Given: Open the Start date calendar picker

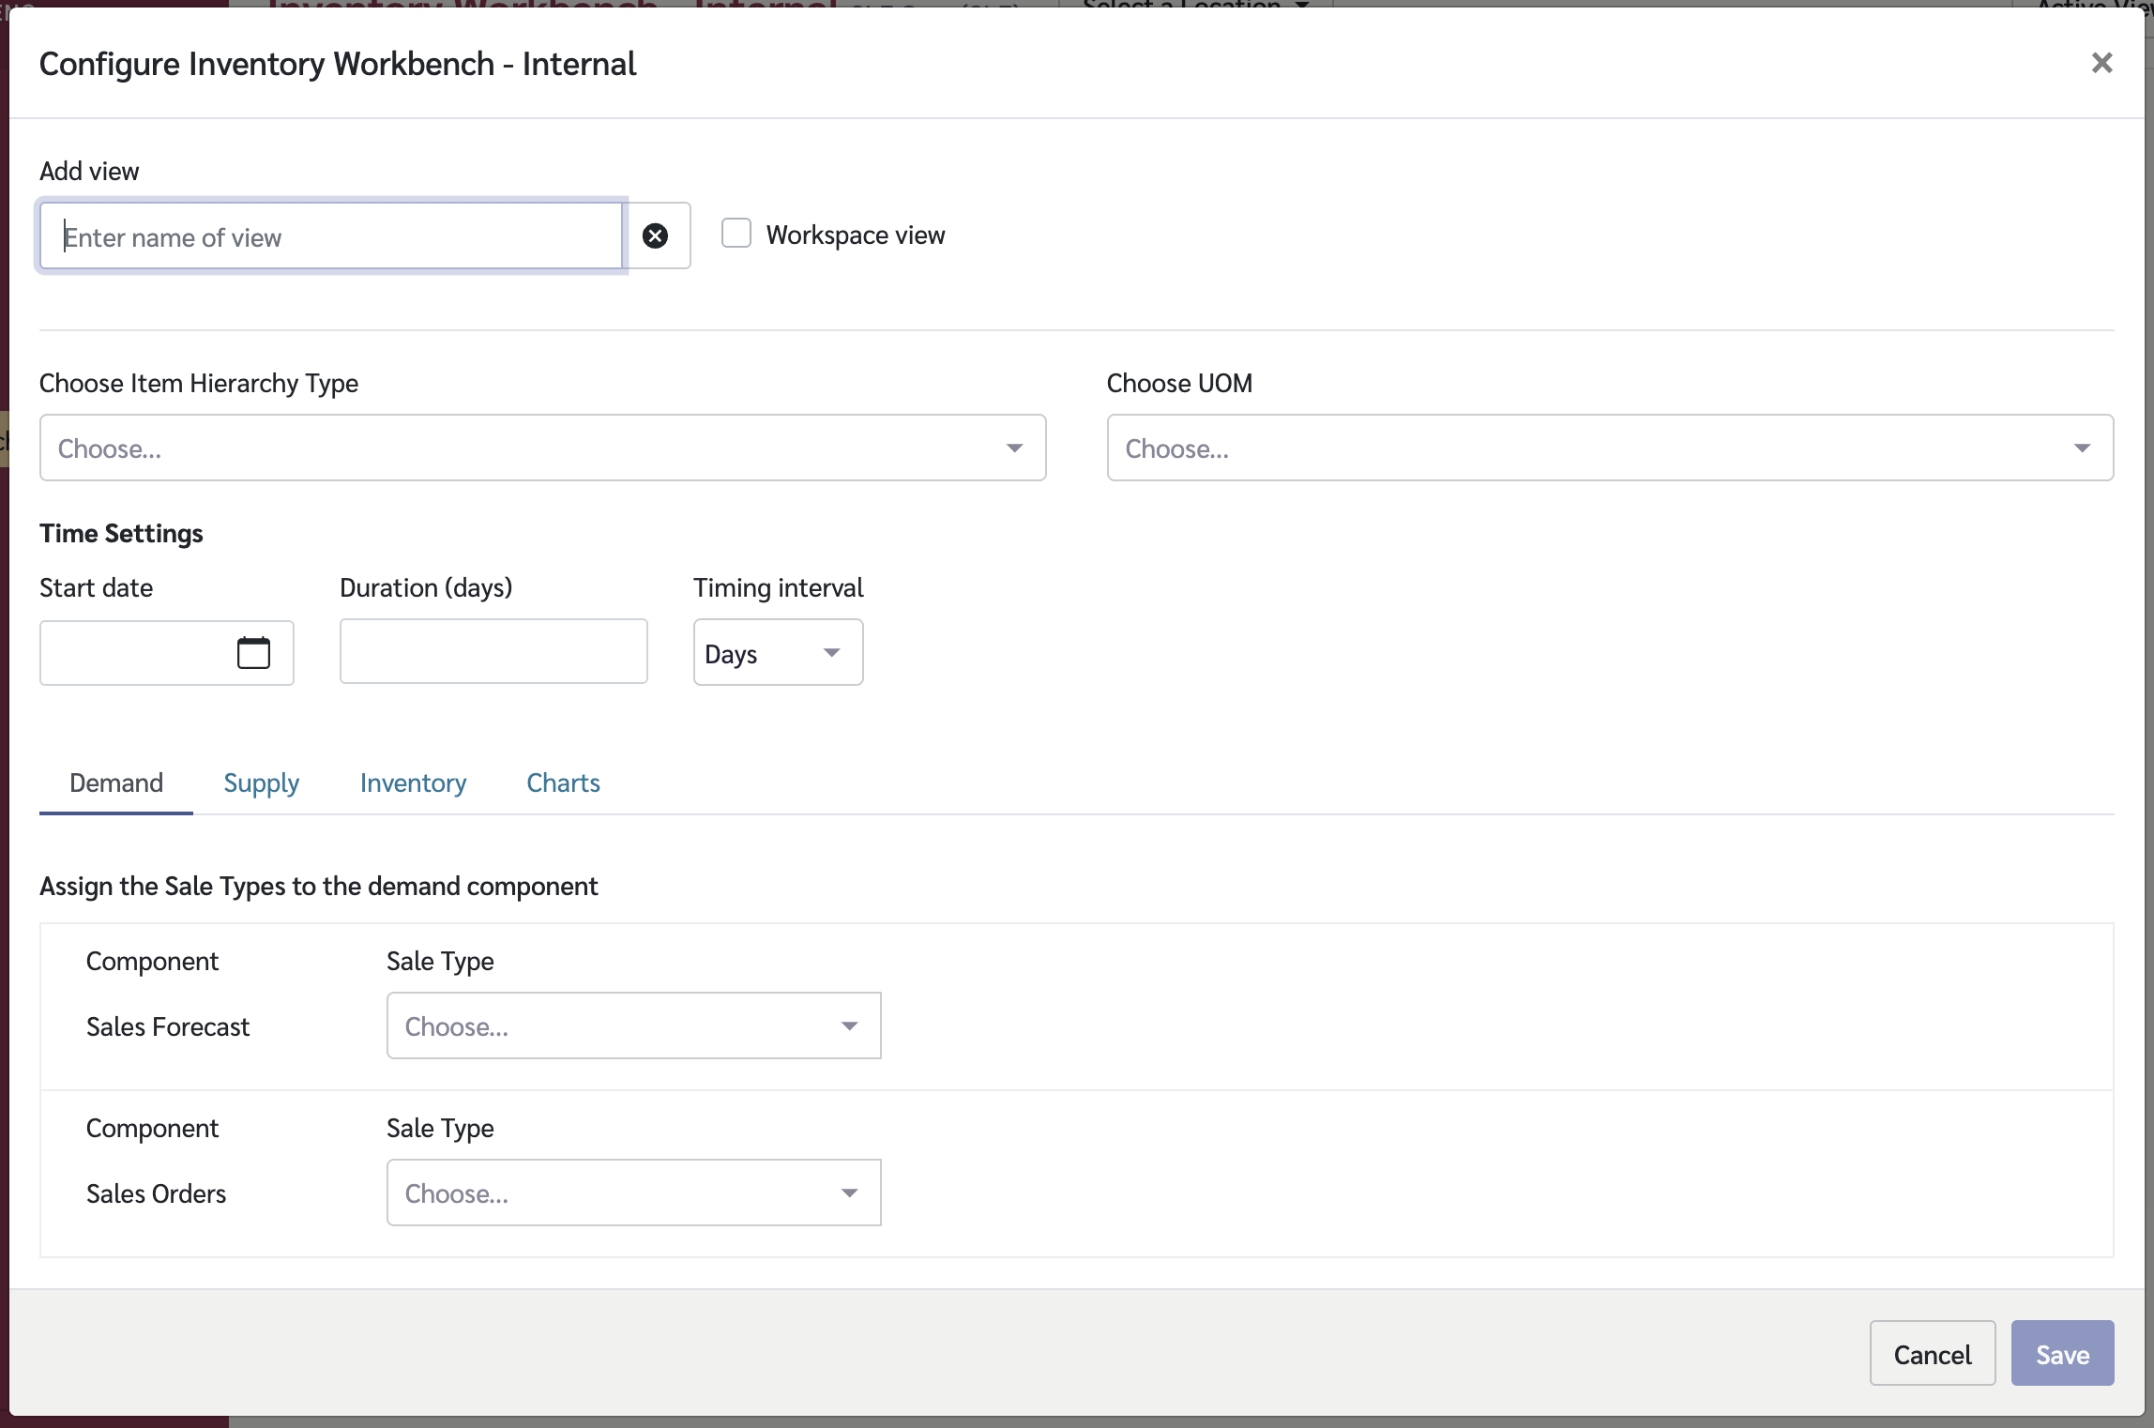Looking at the screenshot, I should pos(253,653).
